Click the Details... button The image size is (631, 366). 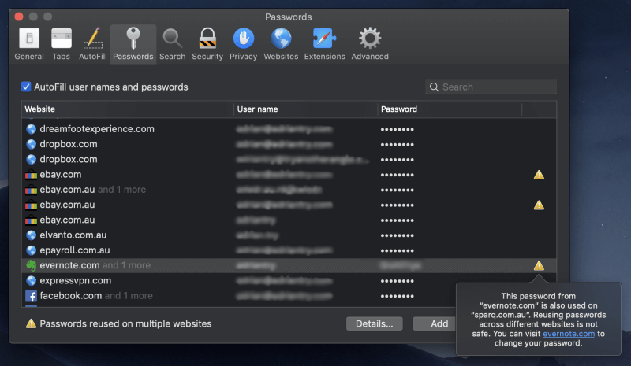click(x=374, y=323)
